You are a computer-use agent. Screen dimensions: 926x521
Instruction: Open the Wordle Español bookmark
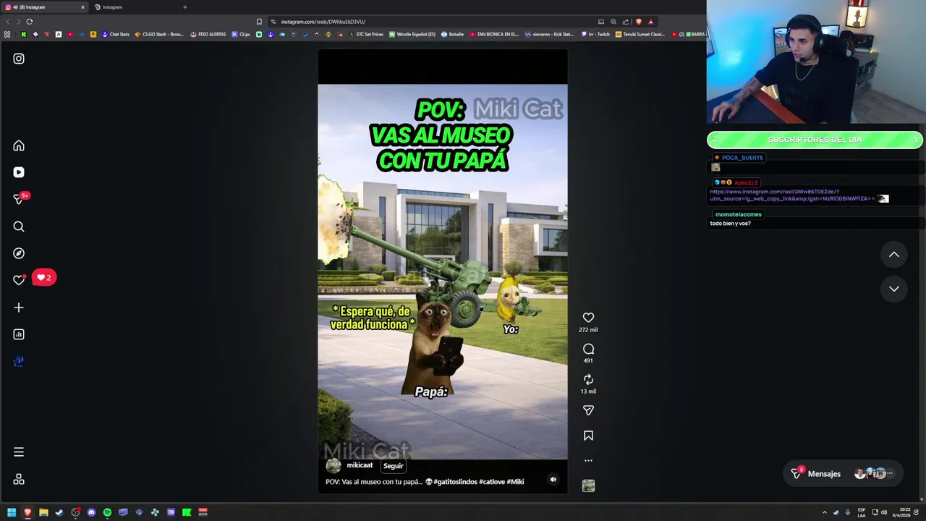click(412, 34)
